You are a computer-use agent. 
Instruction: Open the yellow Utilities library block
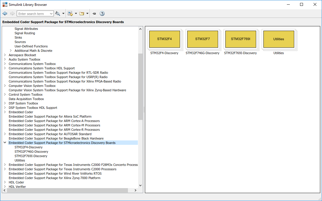coord(278,39)
